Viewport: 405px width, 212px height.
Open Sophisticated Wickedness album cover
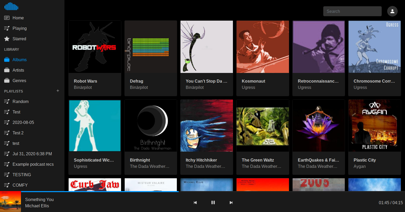(x=95, y=125)
